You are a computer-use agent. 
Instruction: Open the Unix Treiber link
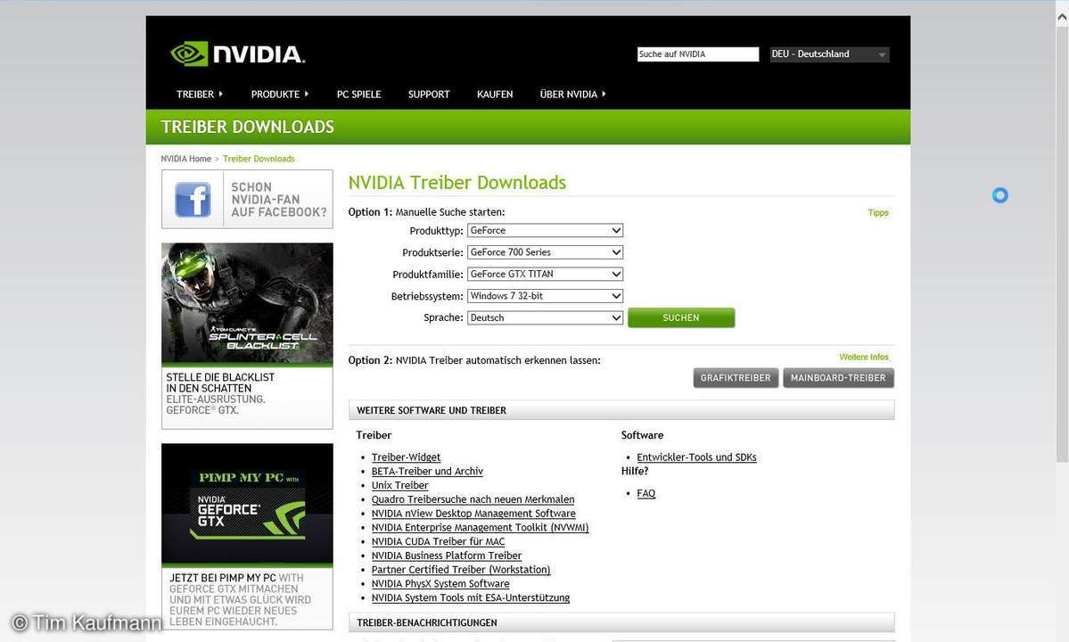click(x=399, y=485)
